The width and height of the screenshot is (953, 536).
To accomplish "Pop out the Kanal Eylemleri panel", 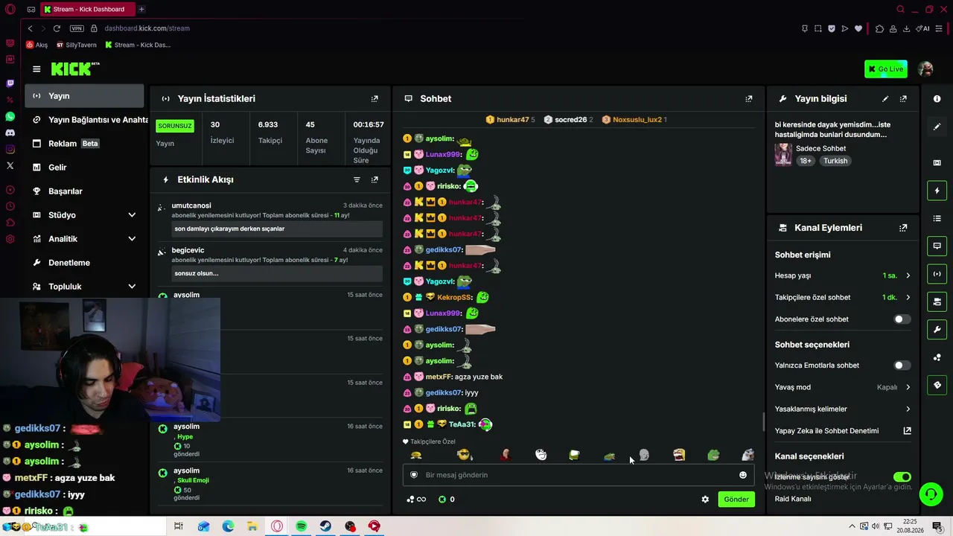I will (903, 228).
